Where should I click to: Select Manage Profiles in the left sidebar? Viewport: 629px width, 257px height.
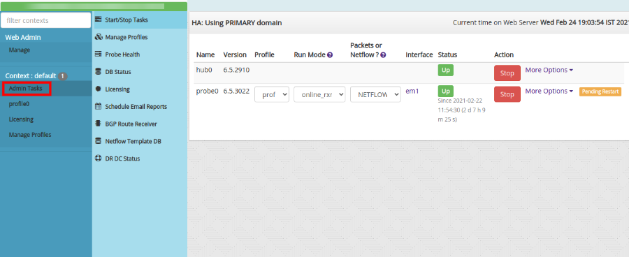(30, 135)
